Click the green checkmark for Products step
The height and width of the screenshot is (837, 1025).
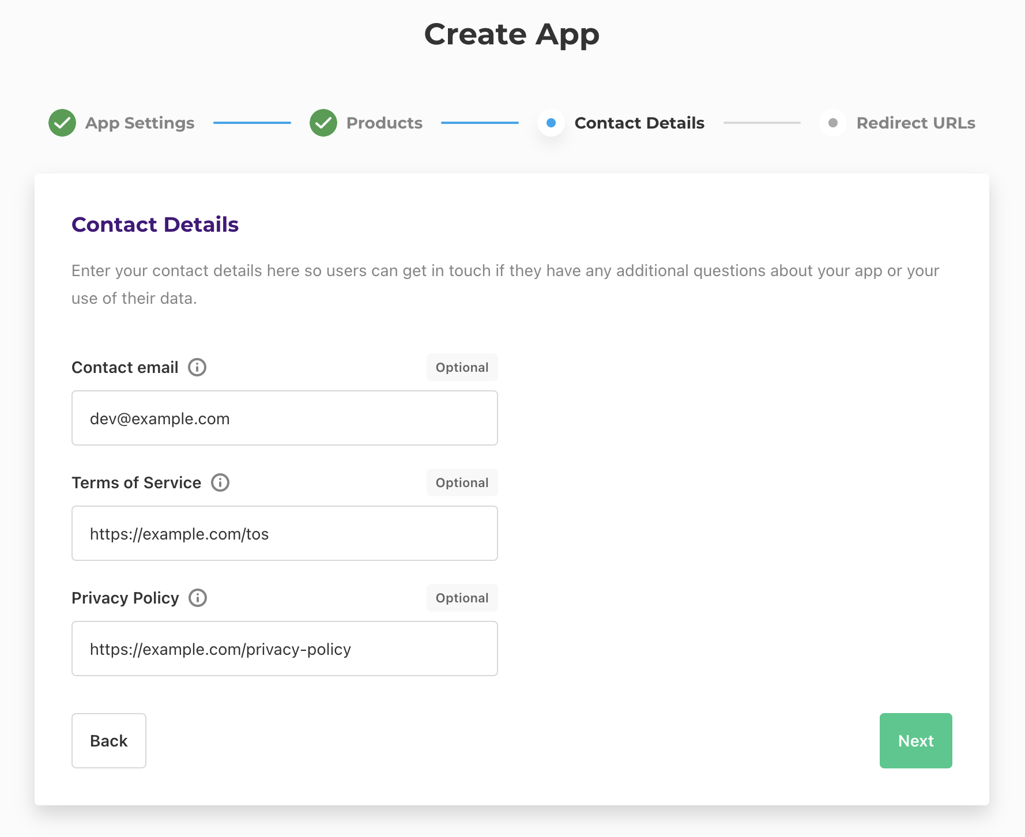click(323, 123)
